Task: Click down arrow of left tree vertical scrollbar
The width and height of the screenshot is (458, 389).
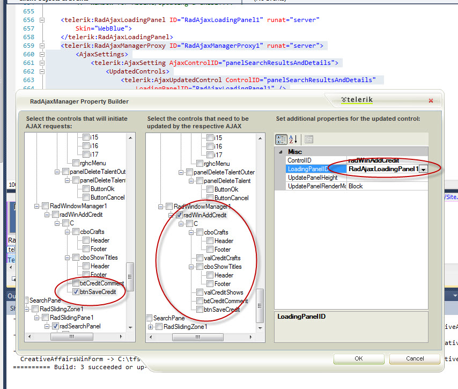Action: [x=130, y=327]
